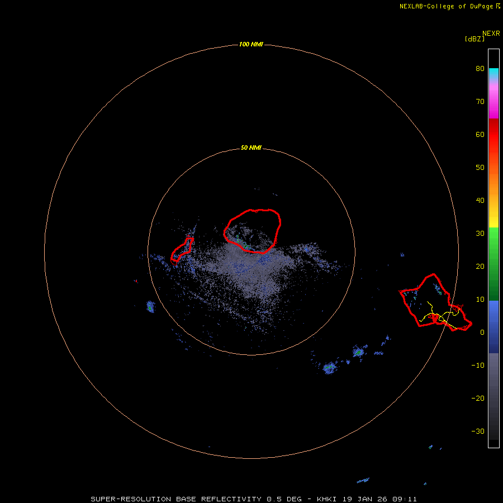Click the large round island outline near radar center
The height and width of the screenshot is (503, 503).
(x=253, y=231)
